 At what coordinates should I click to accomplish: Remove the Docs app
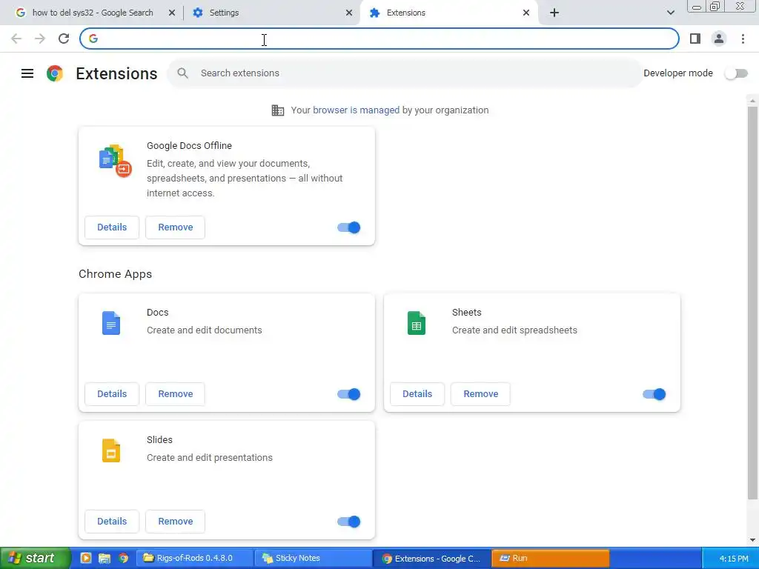[175, 394]
